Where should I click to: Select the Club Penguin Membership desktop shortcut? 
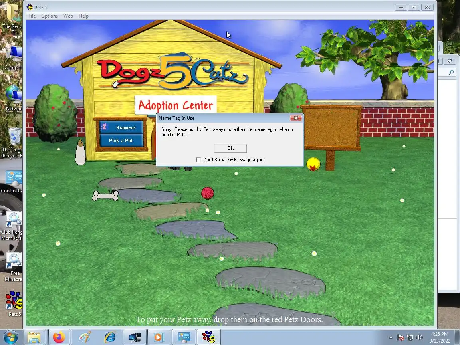[12, 226]
